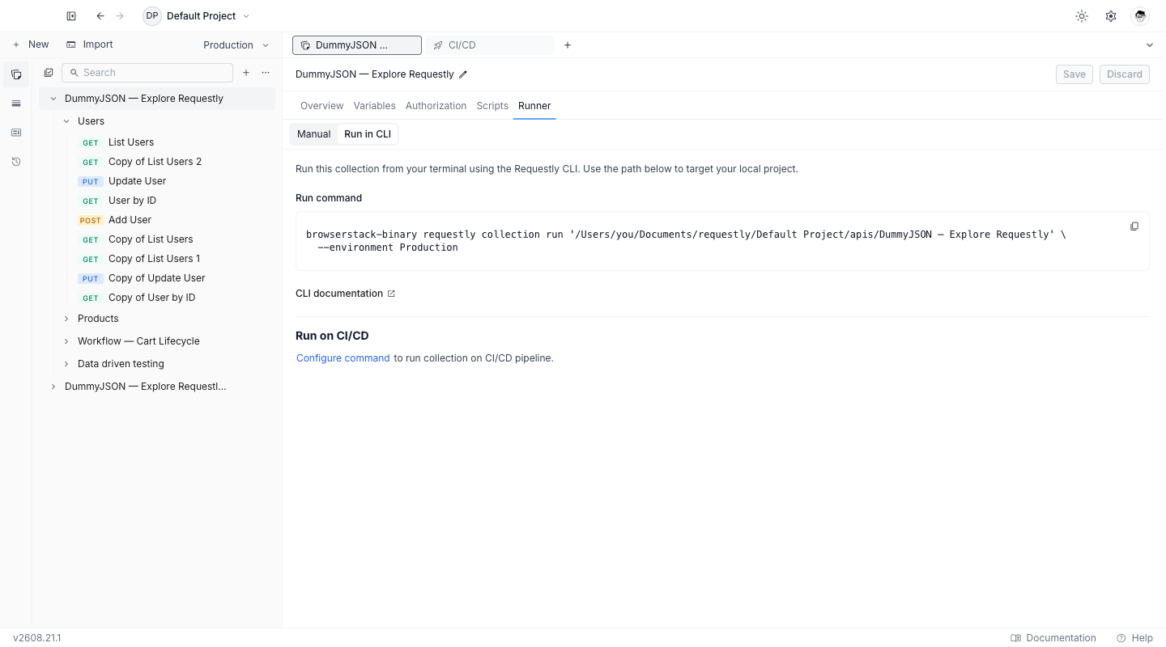Expand the Workflow — Cart Lifecycle folder

click(x=66, y=341)
